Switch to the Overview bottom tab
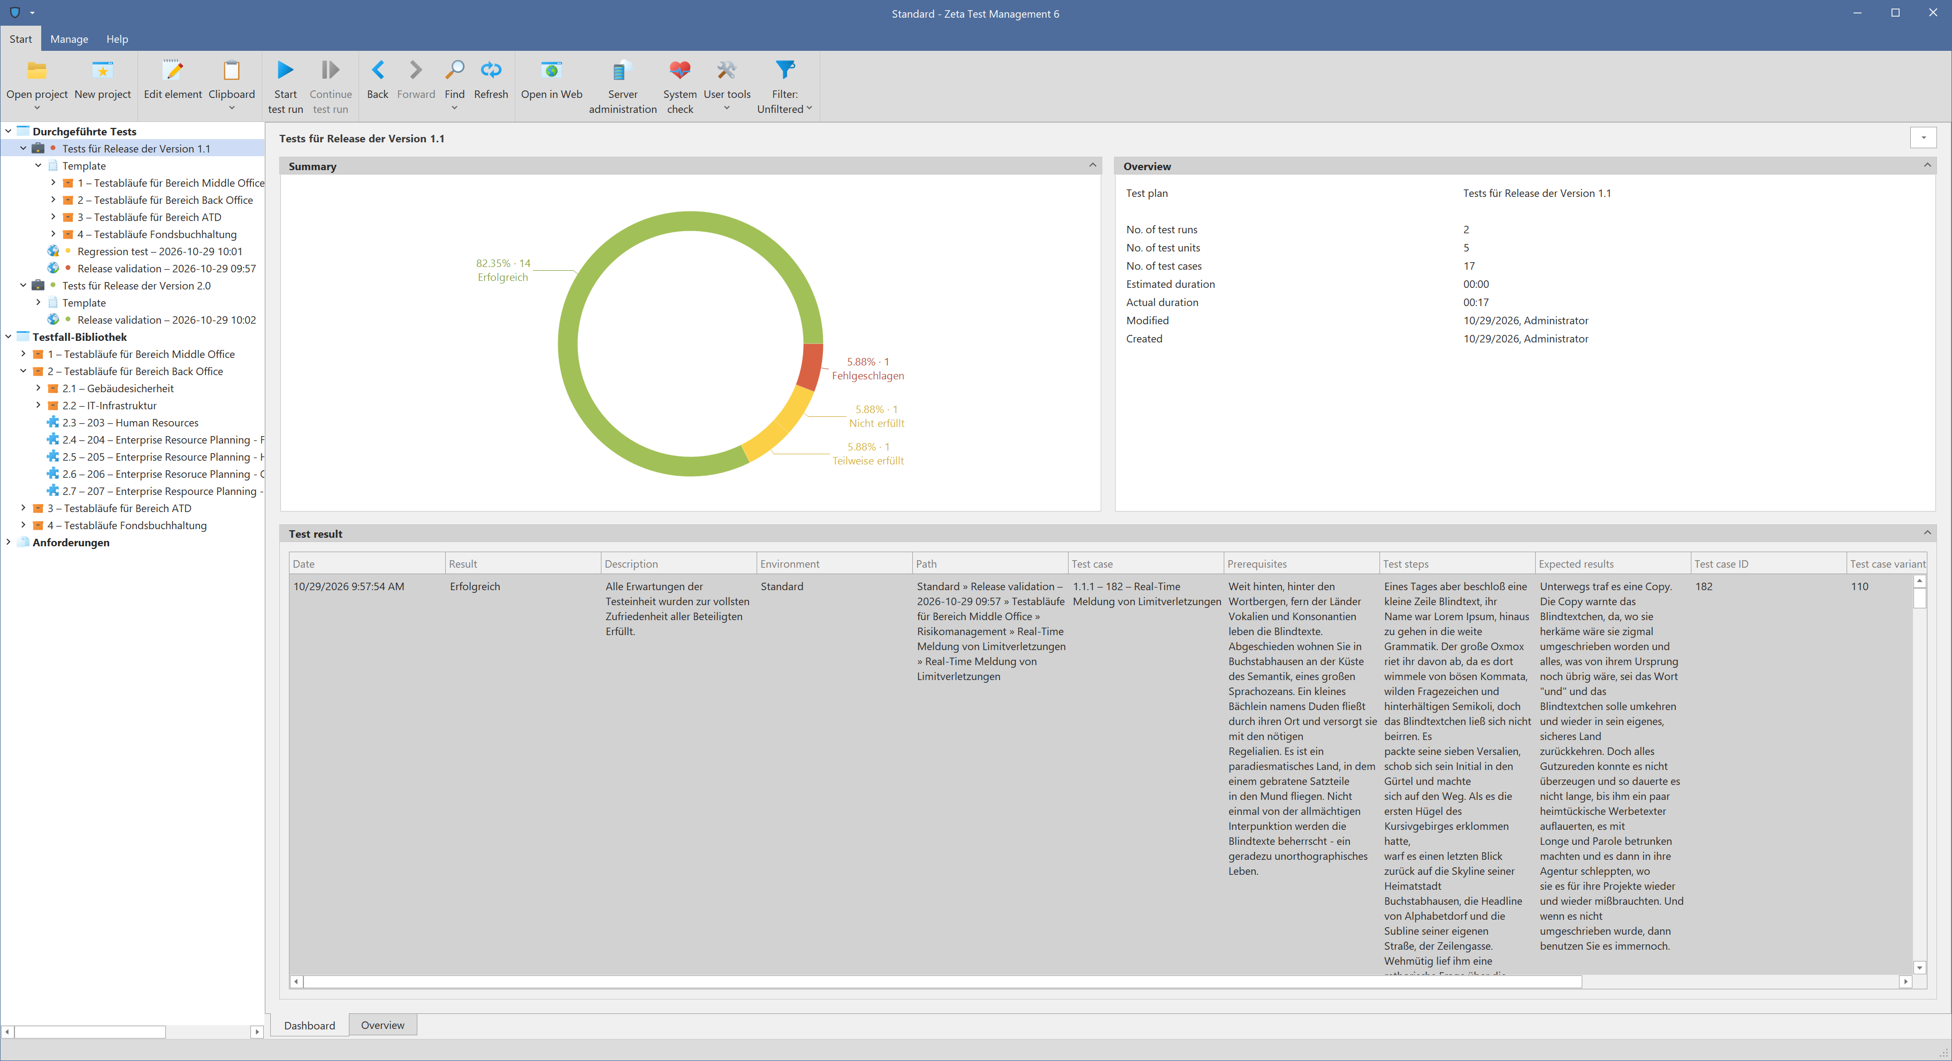The width and height of the screenshot is (1952, 1061). click(383, 1025)
